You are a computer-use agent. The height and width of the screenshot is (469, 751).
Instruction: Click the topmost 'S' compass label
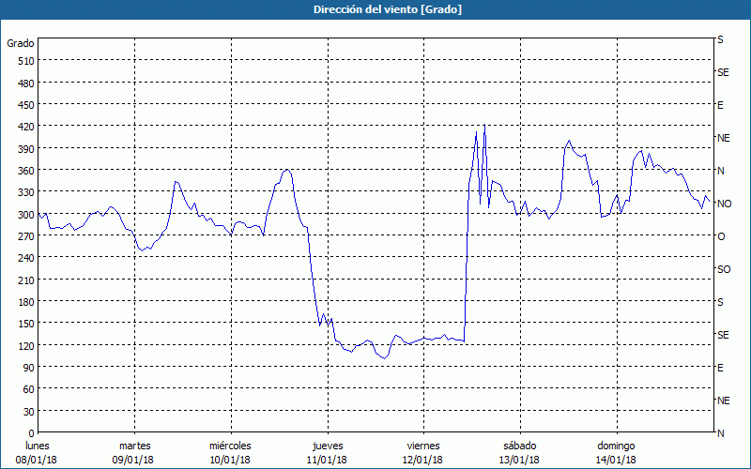point(721,40)
